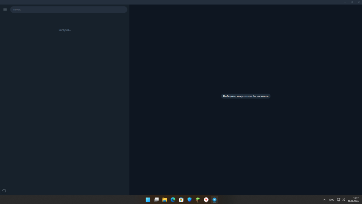Open the Telegram hamburger menu
The width and height of the screenshot is (362, 204).
(5, 10)
